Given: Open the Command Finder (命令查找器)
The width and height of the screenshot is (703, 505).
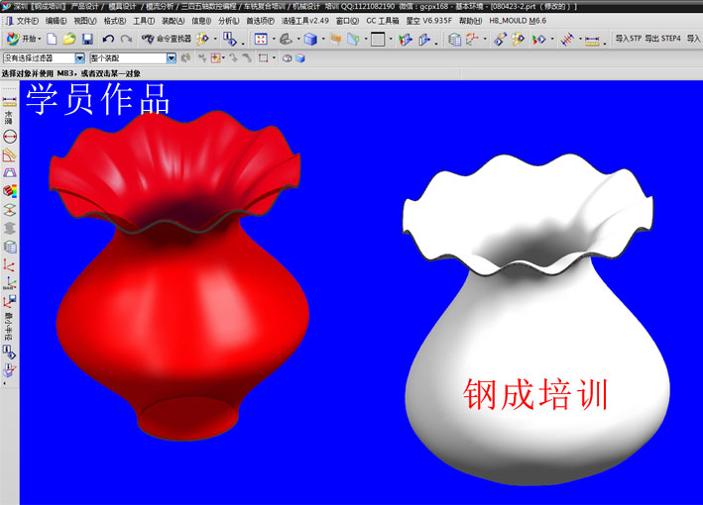Looking at the screenshot, I should pyautogui.click(x=167, y=39).
